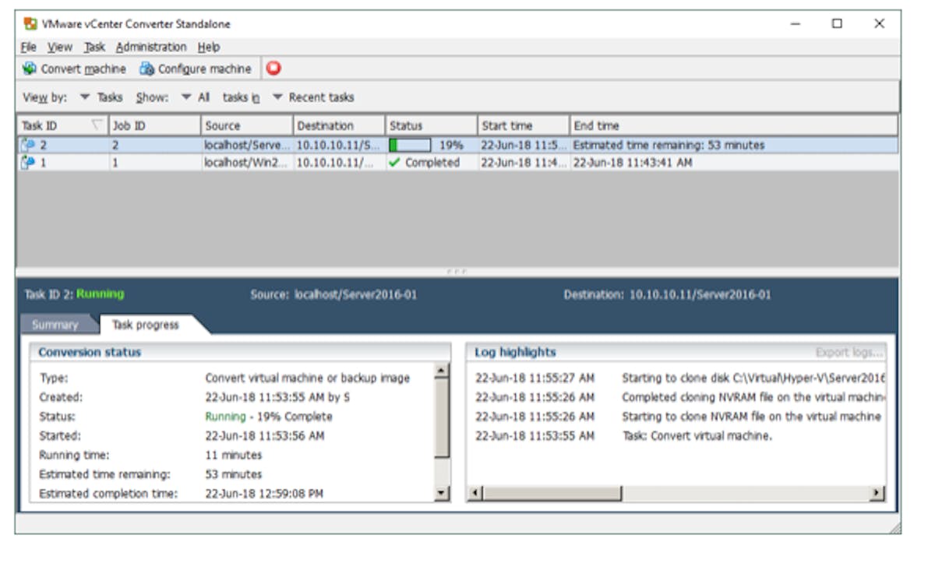Click the green Completed checkmark icon
The height and width of the screenshot is (563, 935).
pyautogui.click(x=395, y=163)
